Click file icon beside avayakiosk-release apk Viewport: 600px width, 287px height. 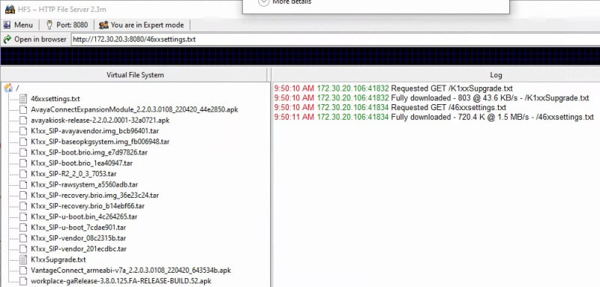click(24, 120)
